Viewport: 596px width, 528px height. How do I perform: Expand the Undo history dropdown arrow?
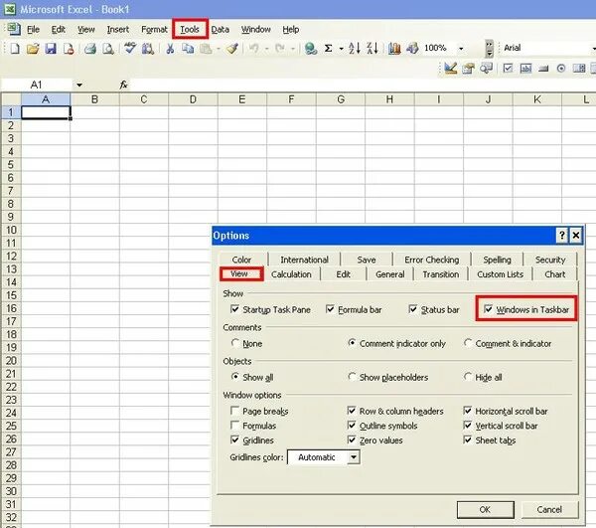[x=266, y=49]
